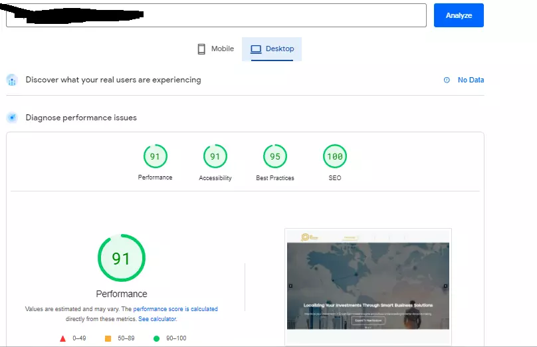537x347 pixels.
Task: Click the large Performance 91 gauge
Action: 122,258
